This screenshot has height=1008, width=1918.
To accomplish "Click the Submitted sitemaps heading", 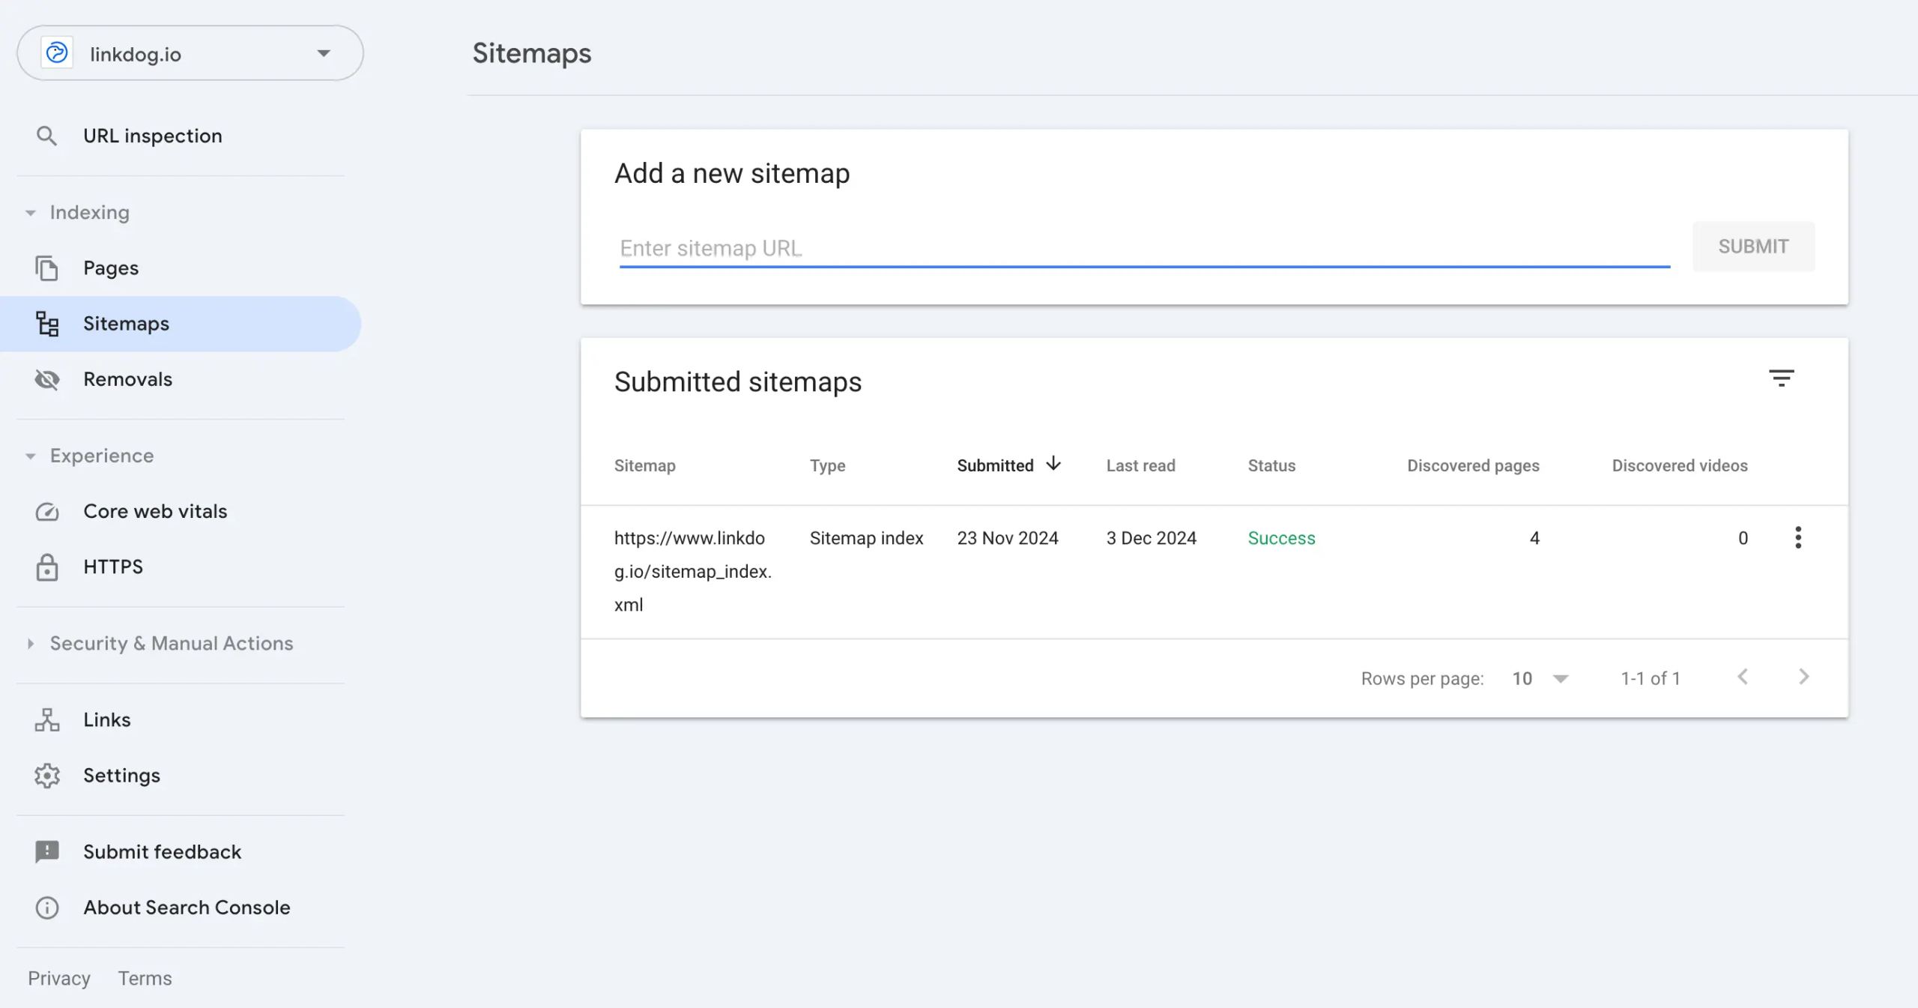I will pos(738,382).
